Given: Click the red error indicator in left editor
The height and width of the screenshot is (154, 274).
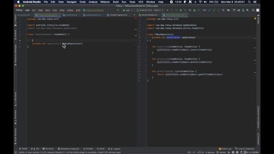Looking at the screenshot, I should [136, 18].
